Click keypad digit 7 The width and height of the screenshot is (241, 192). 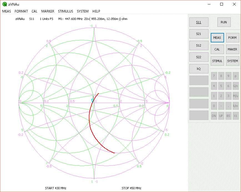(214, 76)
